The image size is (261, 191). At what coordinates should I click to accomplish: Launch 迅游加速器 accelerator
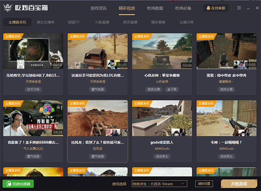(18, 184)
